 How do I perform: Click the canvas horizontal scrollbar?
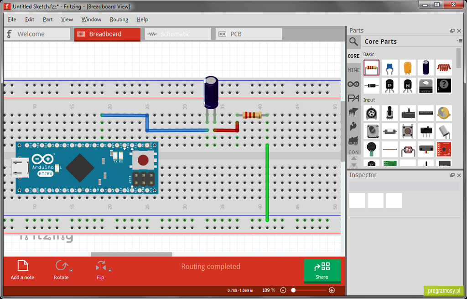[132, 254]
